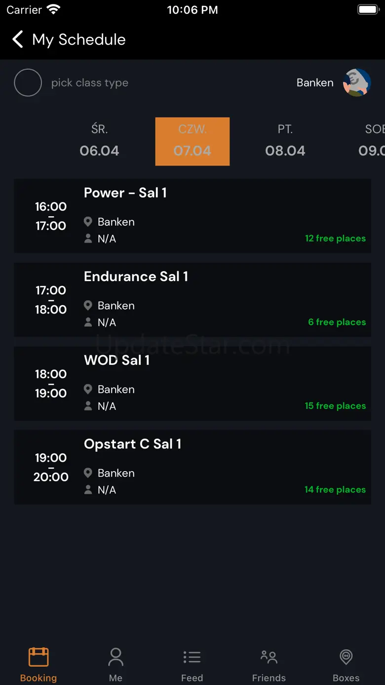This screenshot has height=685, width=385.
Task: Open the Me profile icon
Action: point(115,657)
